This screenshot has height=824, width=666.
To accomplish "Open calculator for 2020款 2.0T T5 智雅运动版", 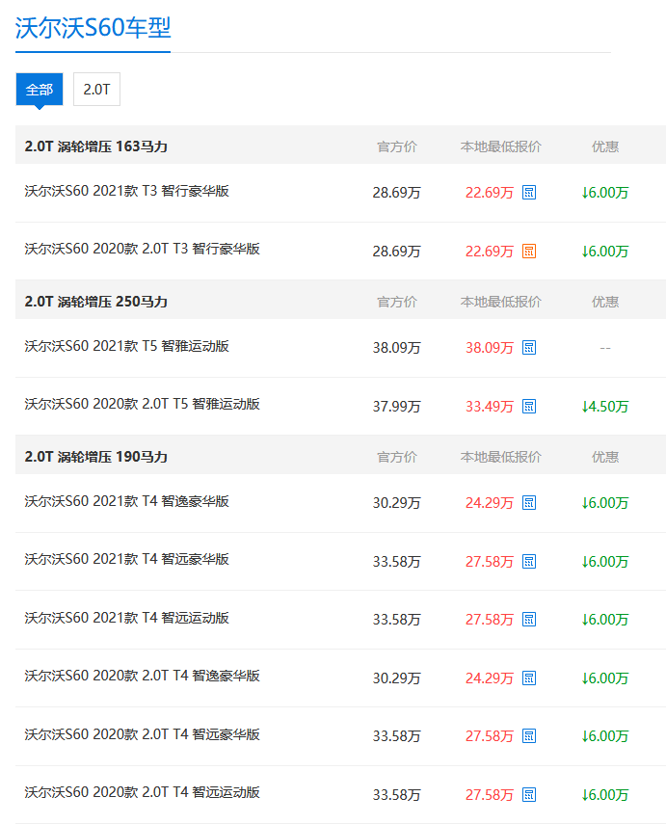I will [529, 407].
